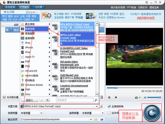Viewport: 165px width, 124px height.
Task: Choose MPEG-4 AVC Video Format(*.mp4)
Action: click(77, 39)
